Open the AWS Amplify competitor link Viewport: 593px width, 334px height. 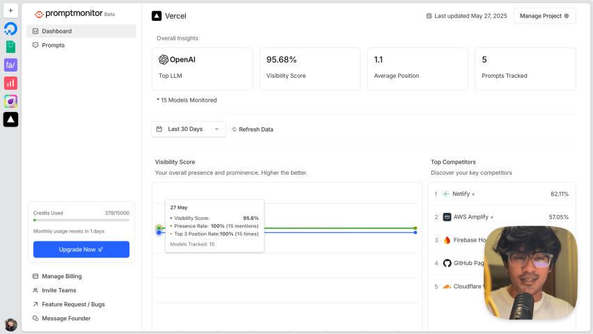[x=472, y=217]
